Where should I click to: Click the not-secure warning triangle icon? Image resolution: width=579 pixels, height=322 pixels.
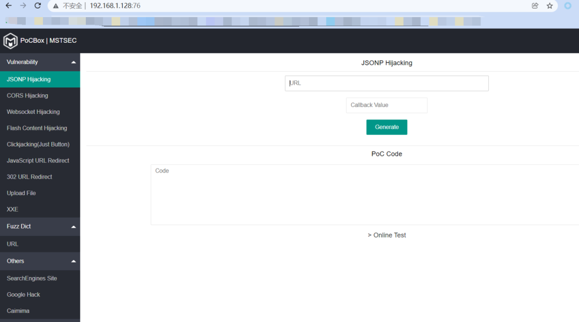point(56,6)
